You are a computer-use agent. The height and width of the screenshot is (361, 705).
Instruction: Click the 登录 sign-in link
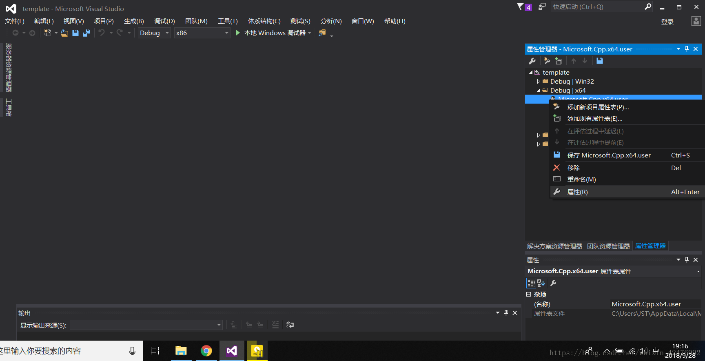667,22
